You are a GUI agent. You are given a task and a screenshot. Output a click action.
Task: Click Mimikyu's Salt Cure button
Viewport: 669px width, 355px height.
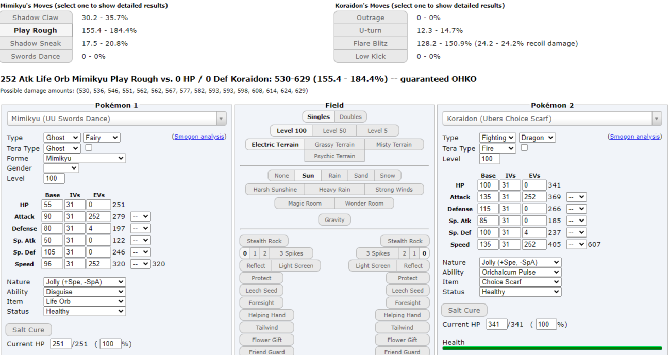[28, 330]
